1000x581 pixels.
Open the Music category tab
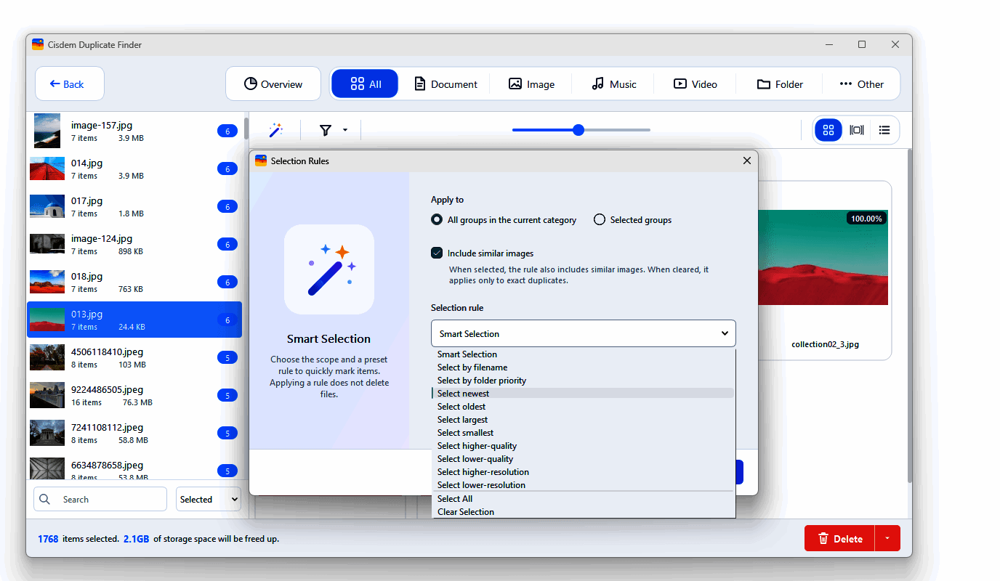tap(614, 84)
